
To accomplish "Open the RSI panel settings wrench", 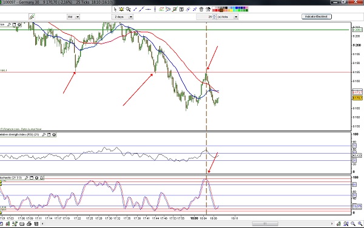I will pos(44,135).
